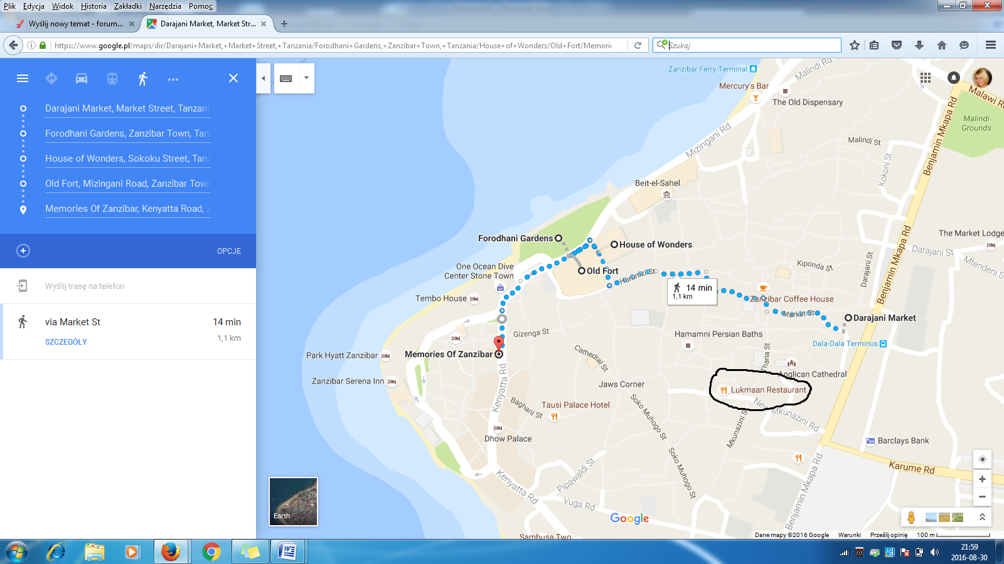Screen dimensions: 1004x564
Task: Click the Memories Of Zanzibar red pin
Action: (499, 343)
